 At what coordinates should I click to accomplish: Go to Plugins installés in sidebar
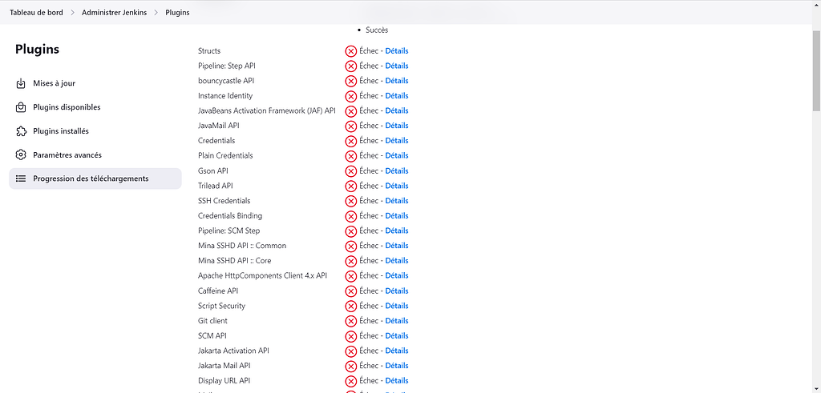(x=61, y=131)
